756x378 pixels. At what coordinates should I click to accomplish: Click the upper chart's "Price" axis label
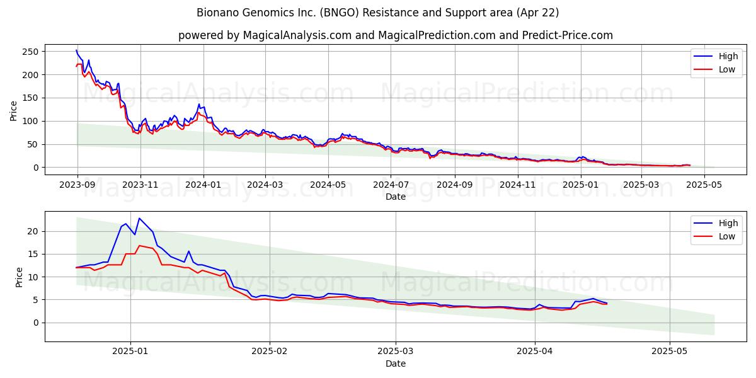pyautogui.click(x=14, y=110)
